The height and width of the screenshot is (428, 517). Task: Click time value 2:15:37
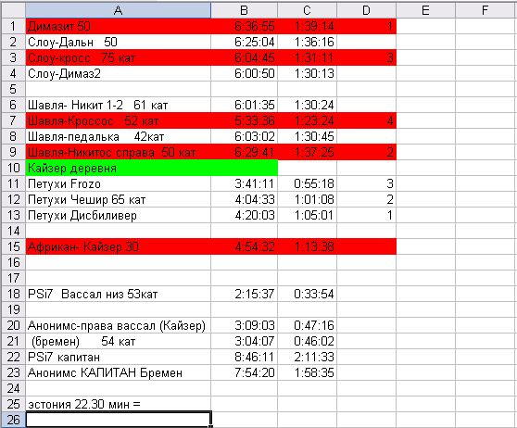(255, 294)
